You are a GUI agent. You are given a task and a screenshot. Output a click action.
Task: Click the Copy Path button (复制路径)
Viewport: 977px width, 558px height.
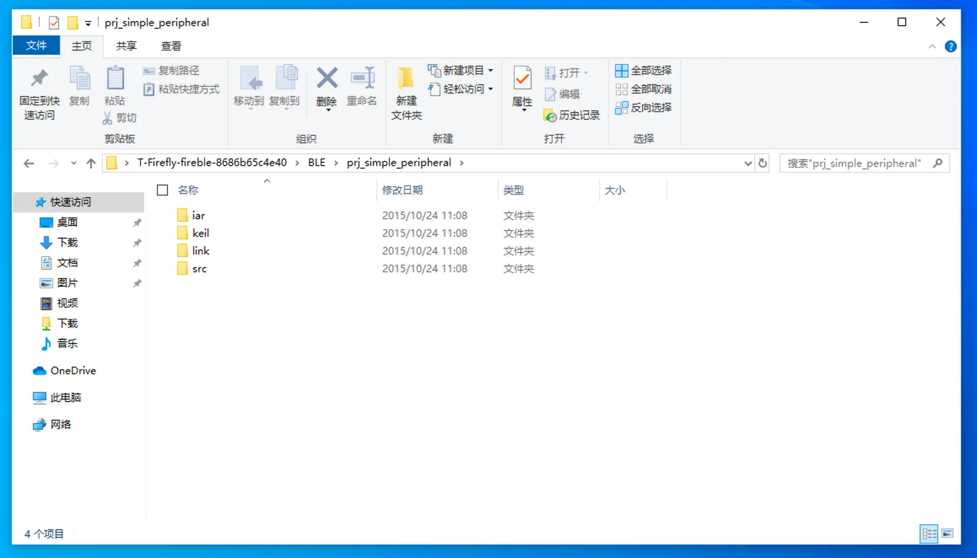coord(171,70)
